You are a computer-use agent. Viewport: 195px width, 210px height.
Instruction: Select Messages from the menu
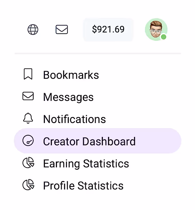(68, 97)
